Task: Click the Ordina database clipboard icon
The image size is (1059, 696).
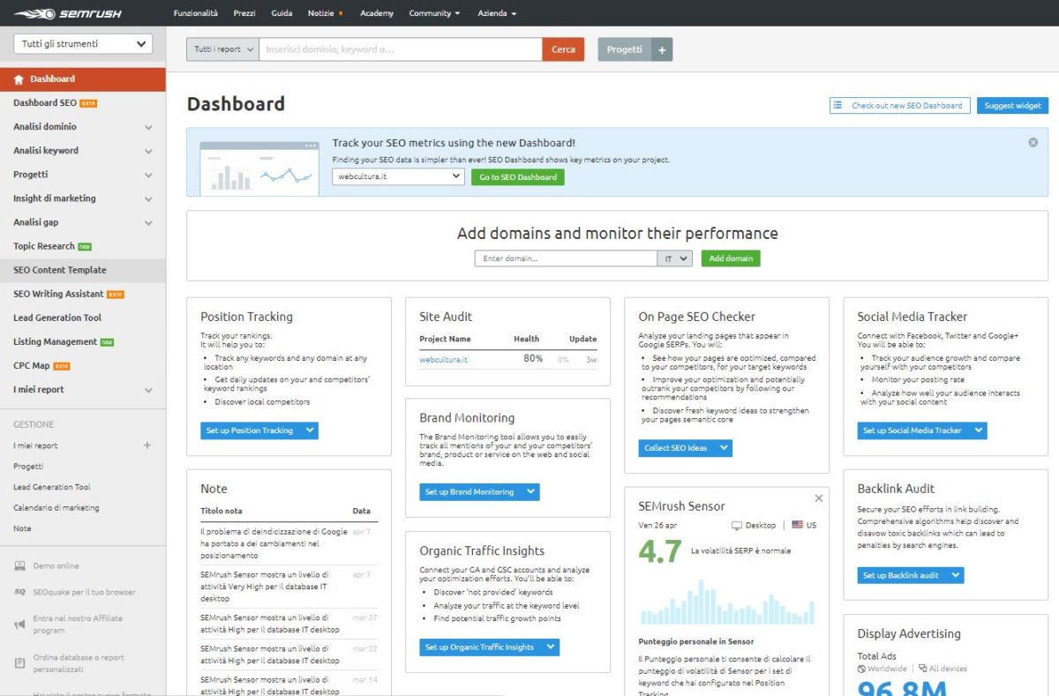Action: 19,662
